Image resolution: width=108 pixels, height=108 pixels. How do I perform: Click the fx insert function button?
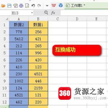click(53, 13)
